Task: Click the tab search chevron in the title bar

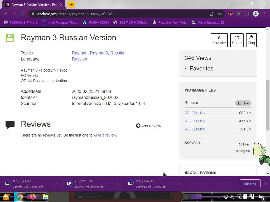Action: (x=228, y=4)
